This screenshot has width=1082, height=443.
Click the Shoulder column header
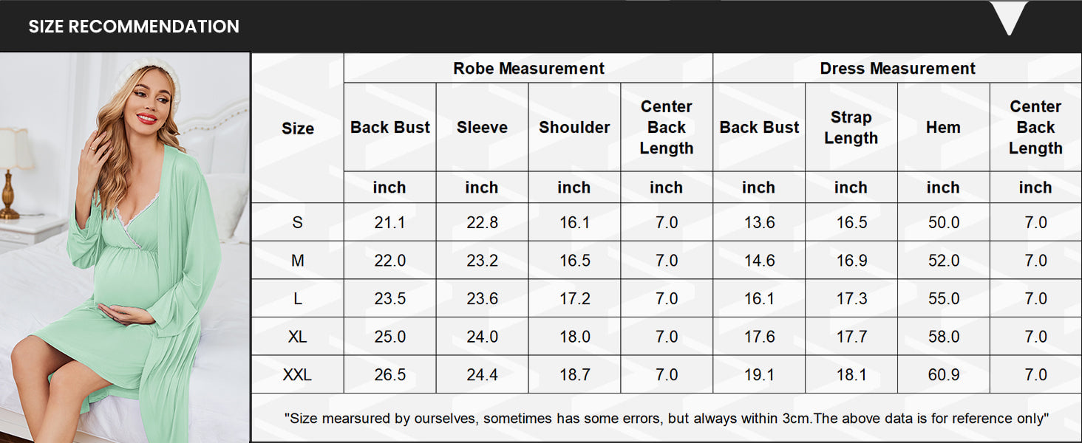pos(574,127)
